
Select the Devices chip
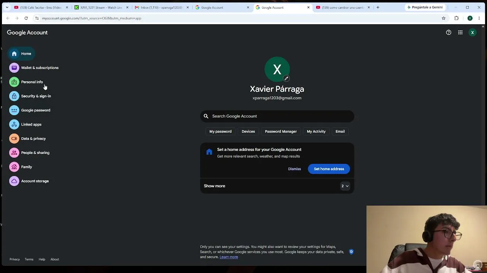point(248,132)
